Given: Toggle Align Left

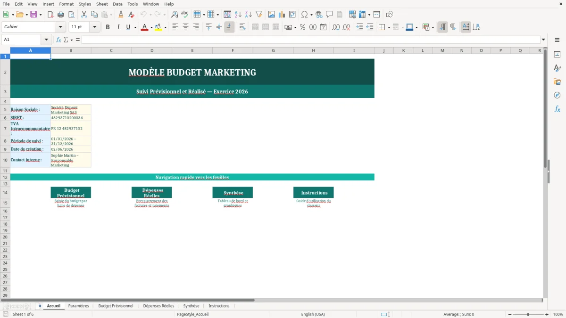Looking at the screenshot, I should point(175,27).
